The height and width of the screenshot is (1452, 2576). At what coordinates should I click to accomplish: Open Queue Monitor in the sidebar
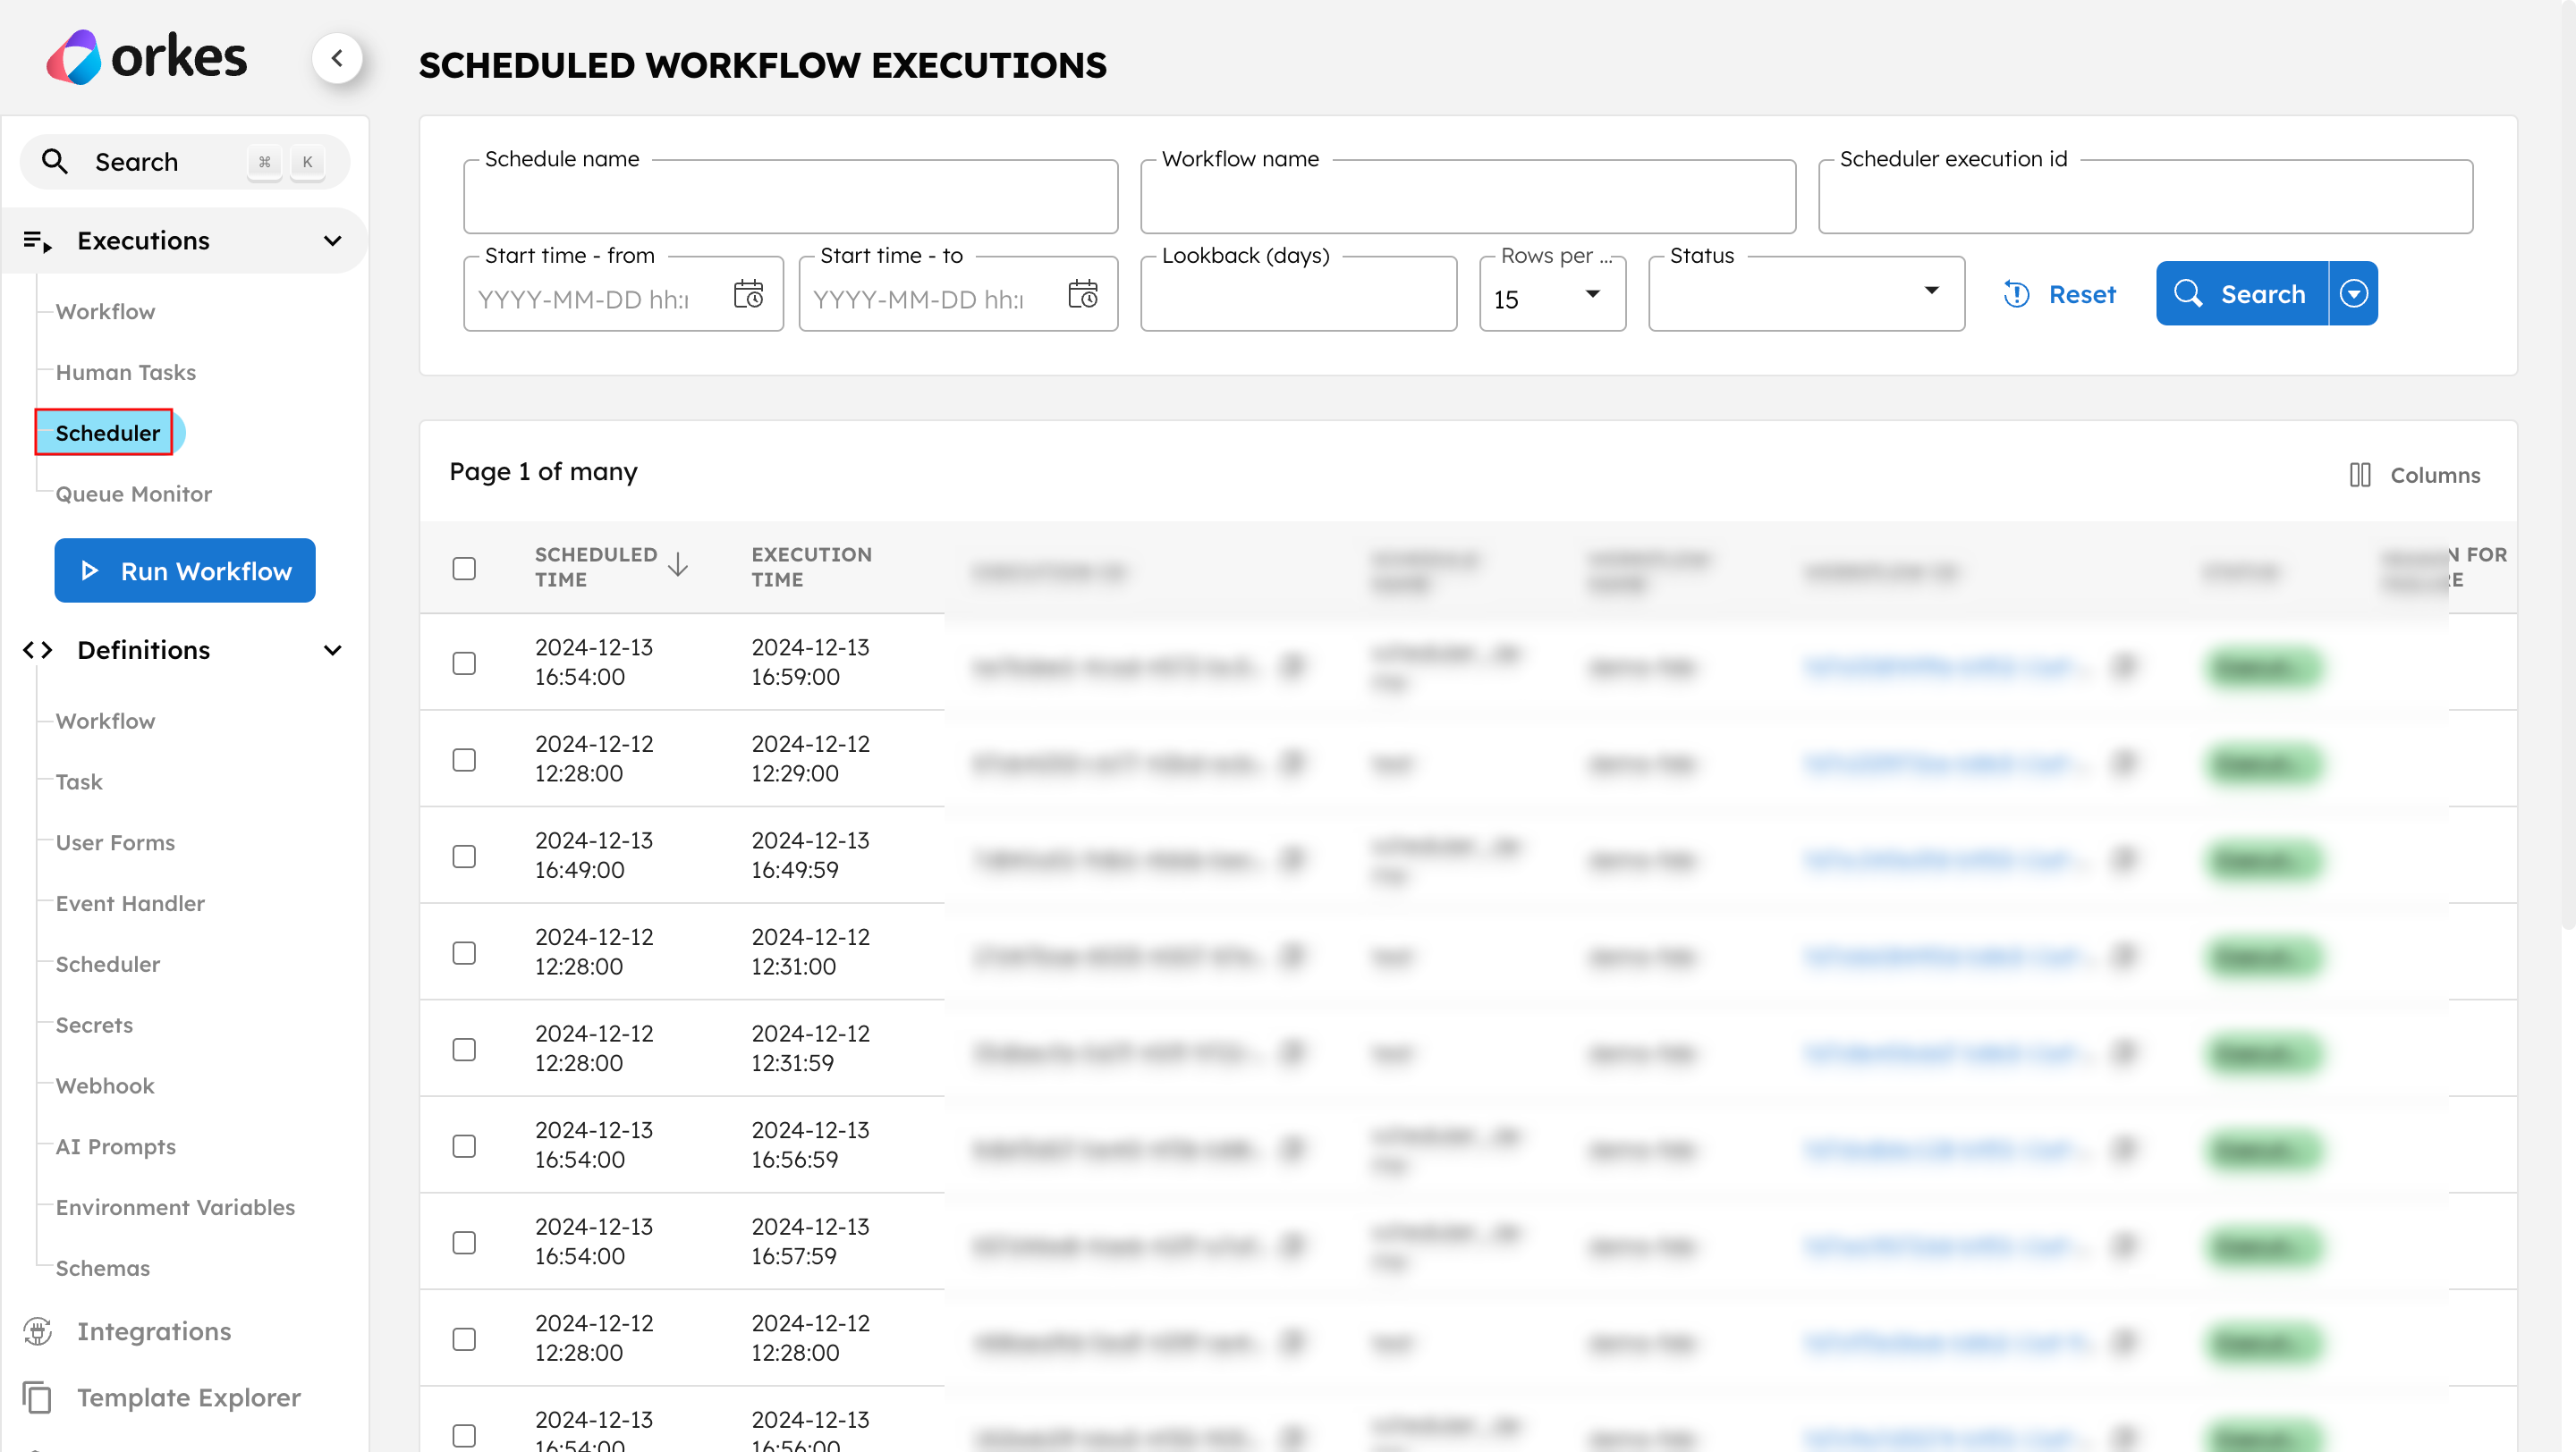pos(134,494)
